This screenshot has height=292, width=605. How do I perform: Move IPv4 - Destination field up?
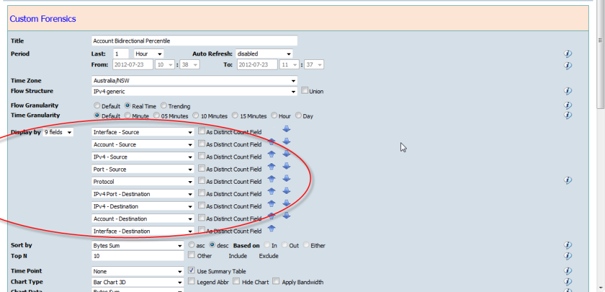[x=271, y=204]
